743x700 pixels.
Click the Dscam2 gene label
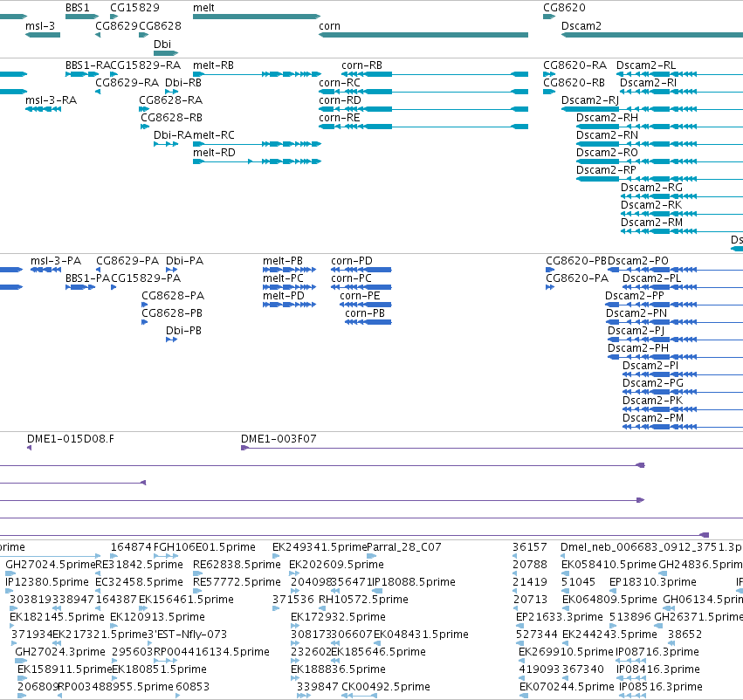(x=581, y=26)
